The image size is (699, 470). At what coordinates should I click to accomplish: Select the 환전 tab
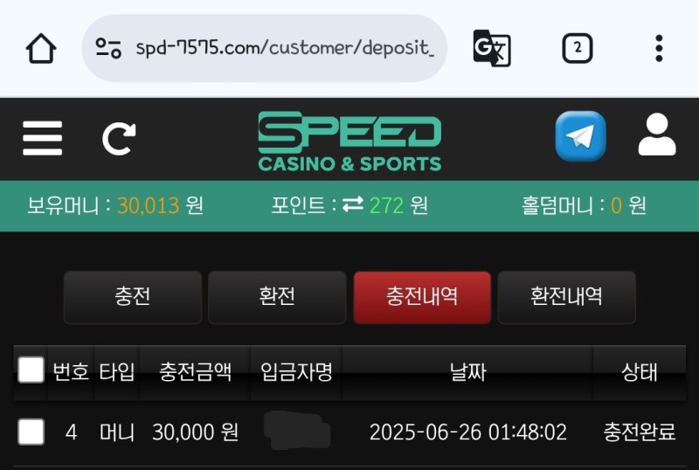point(277,297)
